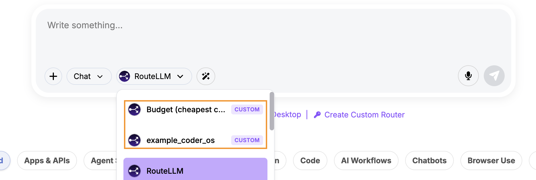Click the Chatbots chip
The height and width of the screenshot is (180, 536).
[x=429, y=161]
